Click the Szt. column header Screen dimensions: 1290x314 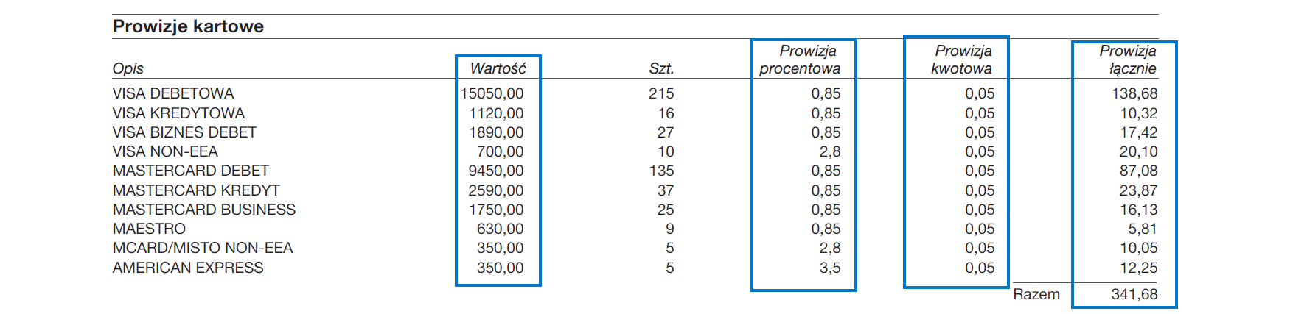click(x=661, y=68)
